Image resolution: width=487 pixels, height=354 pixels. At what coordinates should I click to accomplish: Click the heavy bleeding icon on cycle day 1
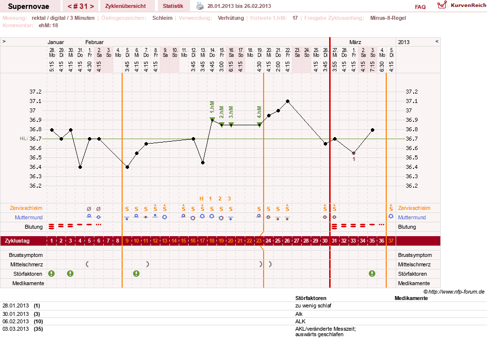point(52,226)
